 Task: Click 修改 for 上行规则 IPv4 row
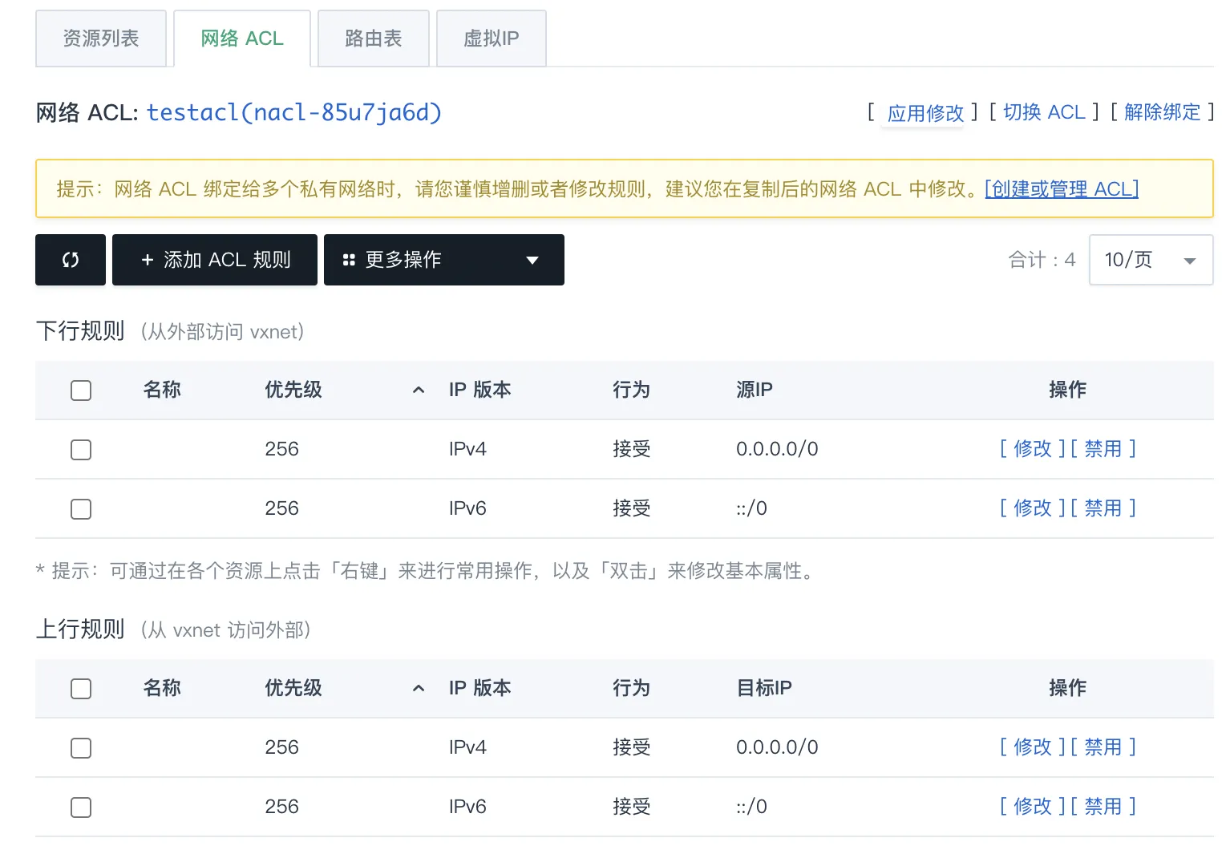(x=1033, y=747)
